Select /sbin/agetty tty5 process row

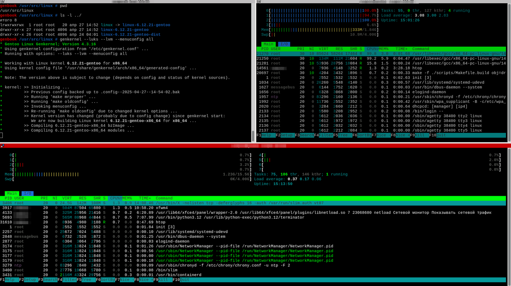[381, 130]
